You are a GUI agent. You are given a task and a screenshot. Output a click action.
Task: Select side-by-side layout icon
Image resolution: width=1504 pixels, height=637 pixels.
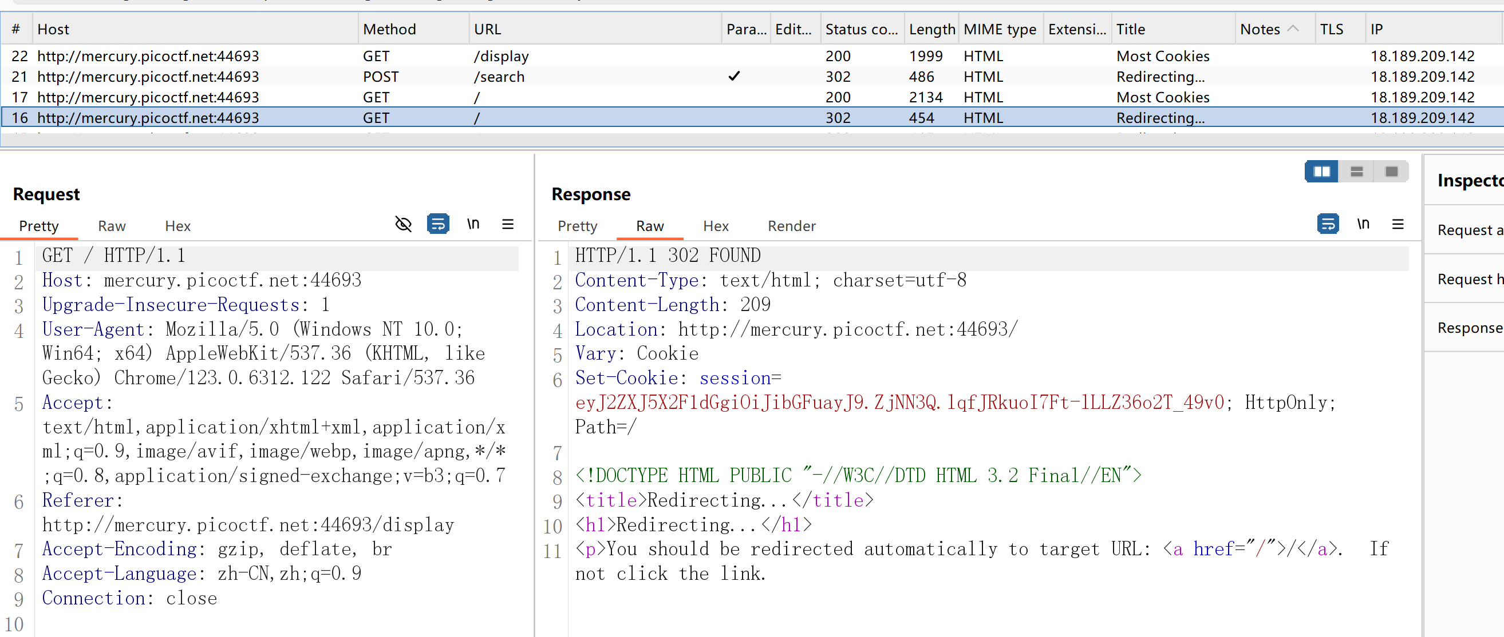pyautogui.click(x=1321, y=172)
